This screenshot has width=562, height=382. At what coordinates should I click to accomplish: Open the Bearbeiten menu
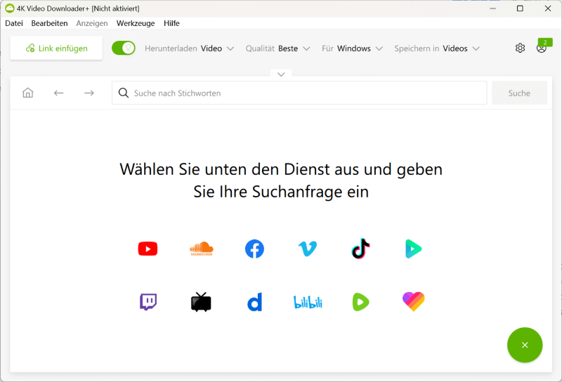[x=49, y=23]
